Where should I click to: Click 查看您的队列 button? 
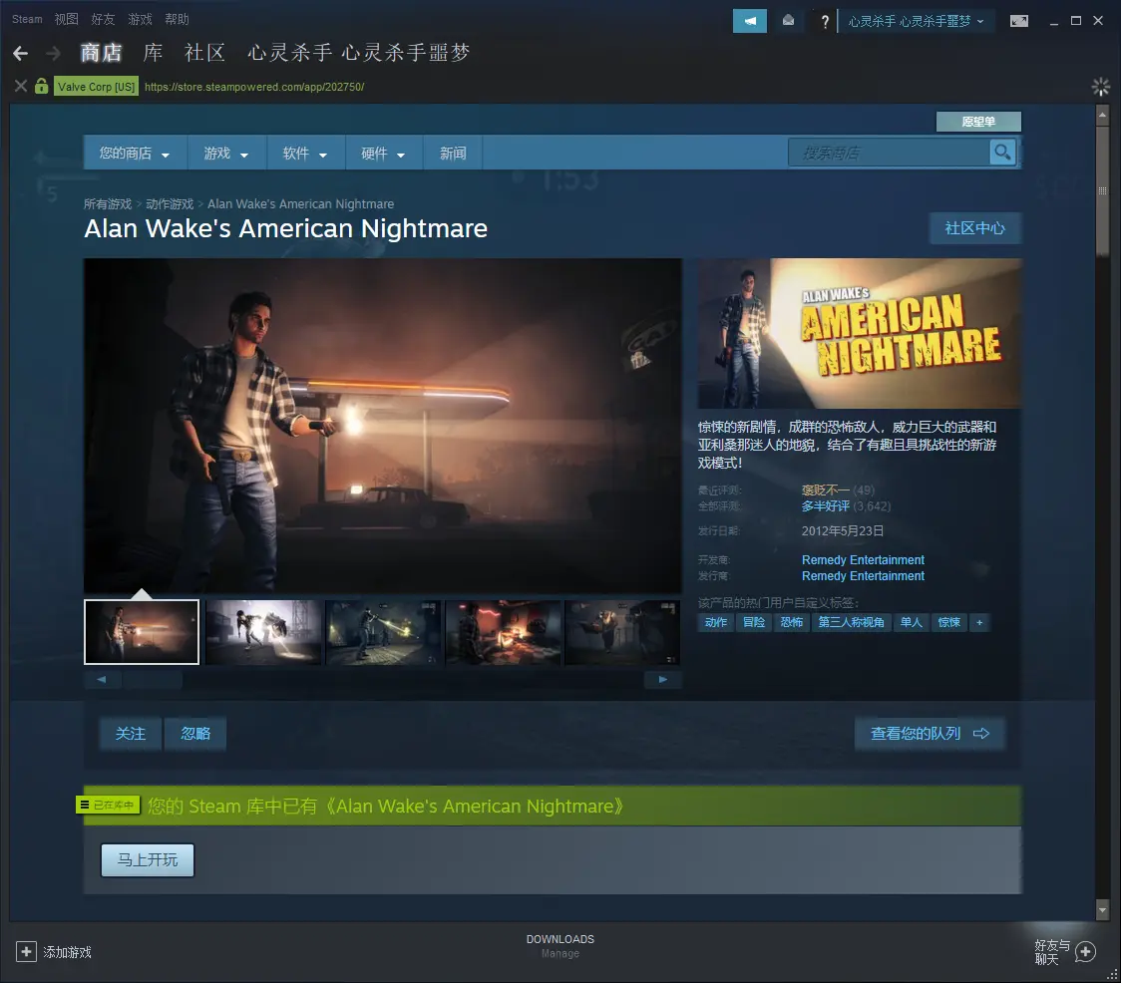[930, 734]
